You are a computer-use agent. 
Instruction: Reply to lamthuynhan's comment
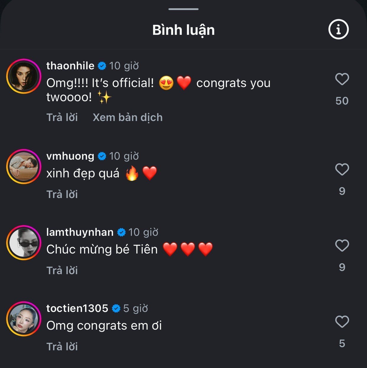pyautogui.click(x=62, y=271)
